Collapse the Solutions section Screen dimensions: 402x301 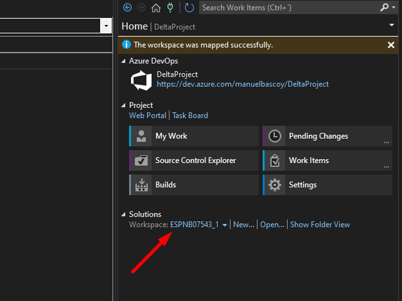click(124, 214)
